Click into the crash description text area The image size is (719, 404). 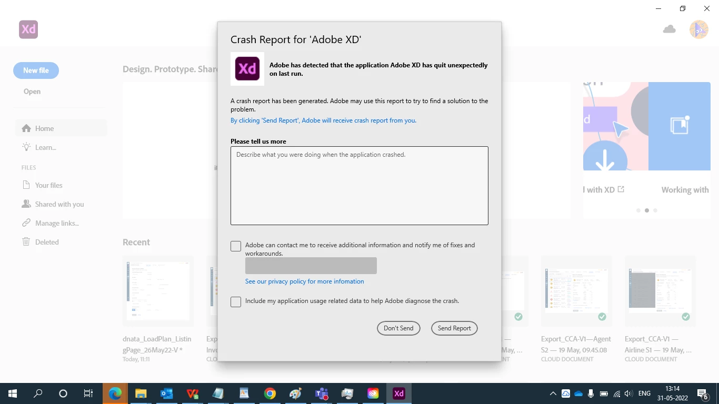[359, 186]
